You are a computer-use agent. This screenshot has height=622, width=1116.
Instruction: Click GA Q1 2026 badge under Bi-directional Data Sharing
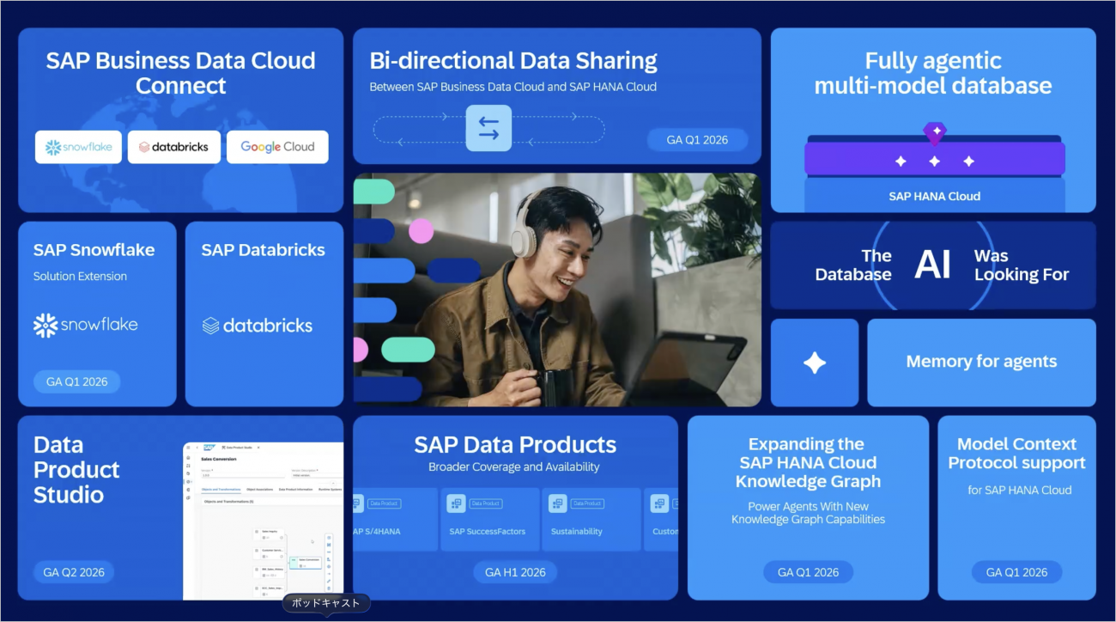pyautogui.click(x=697, y=140)
